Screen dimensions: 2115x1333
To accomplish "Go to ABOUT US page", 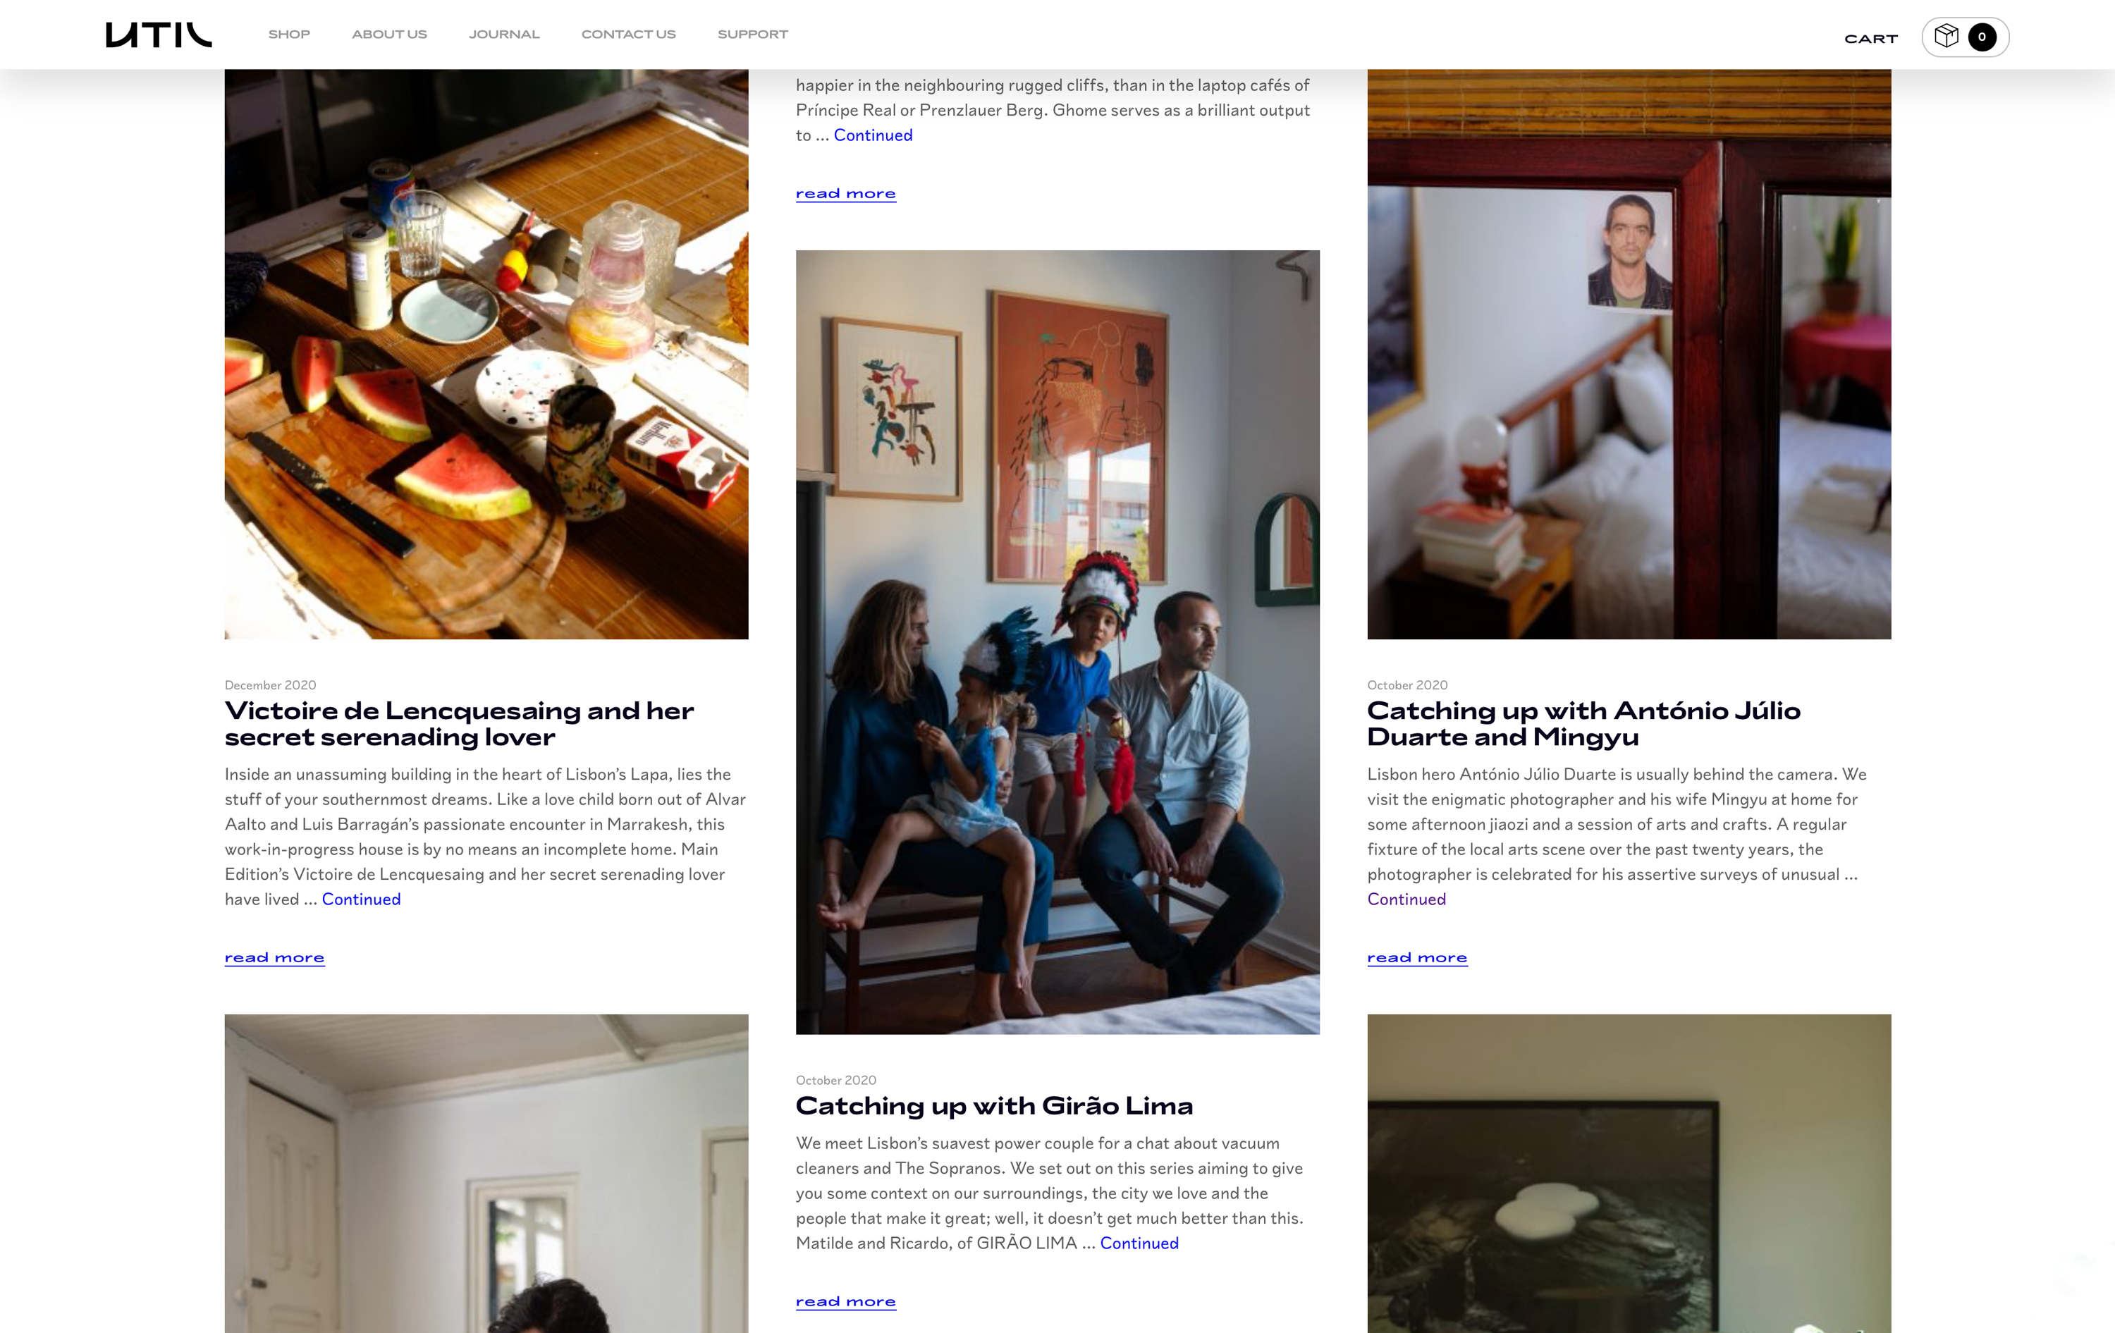I will pyautogui.click(x=389, y=35).
